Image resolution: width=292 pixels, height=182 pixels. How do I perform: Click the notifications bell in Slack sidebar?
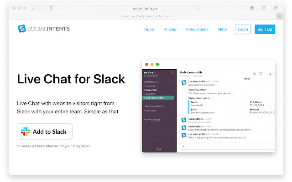(x=172, y=73)
